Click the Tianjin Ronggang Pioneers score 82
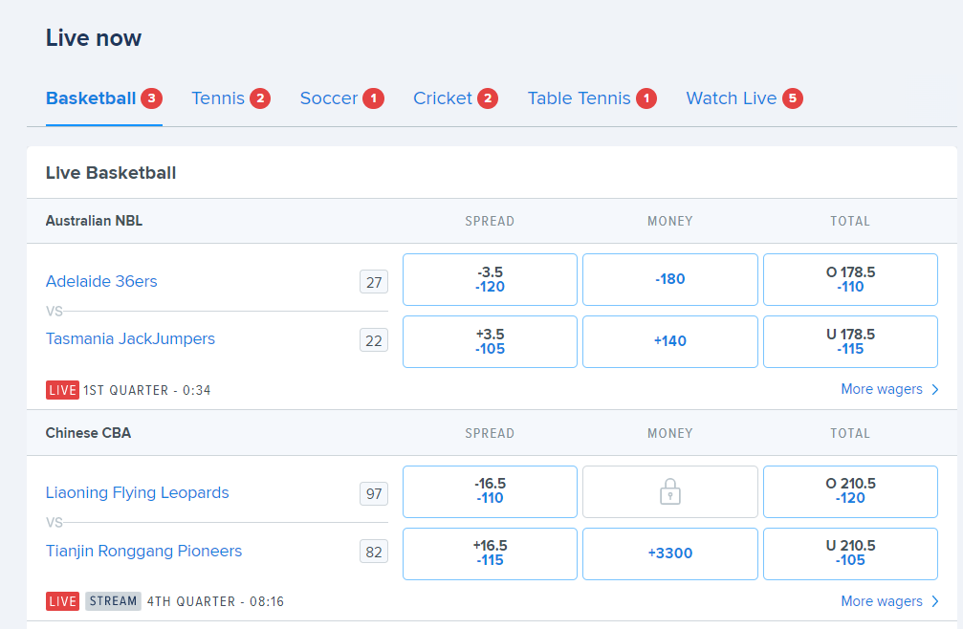Viewport: 963px width, 629px height. 374,553
